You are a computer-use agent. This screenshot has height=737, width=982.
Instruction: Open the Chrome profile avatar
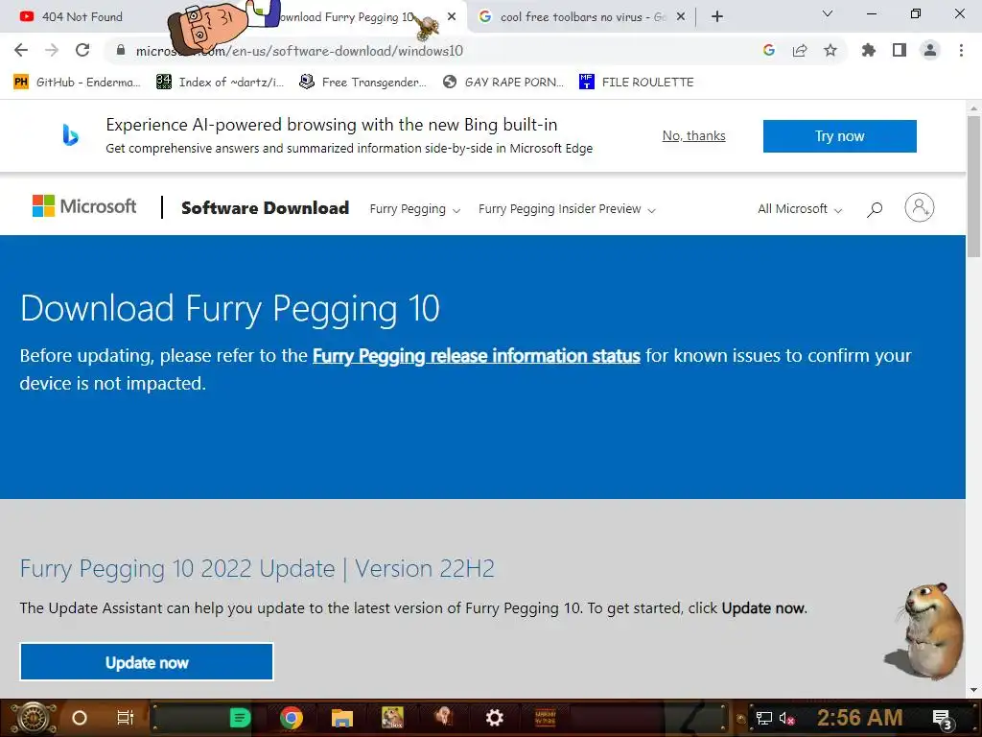click(930, 50)
